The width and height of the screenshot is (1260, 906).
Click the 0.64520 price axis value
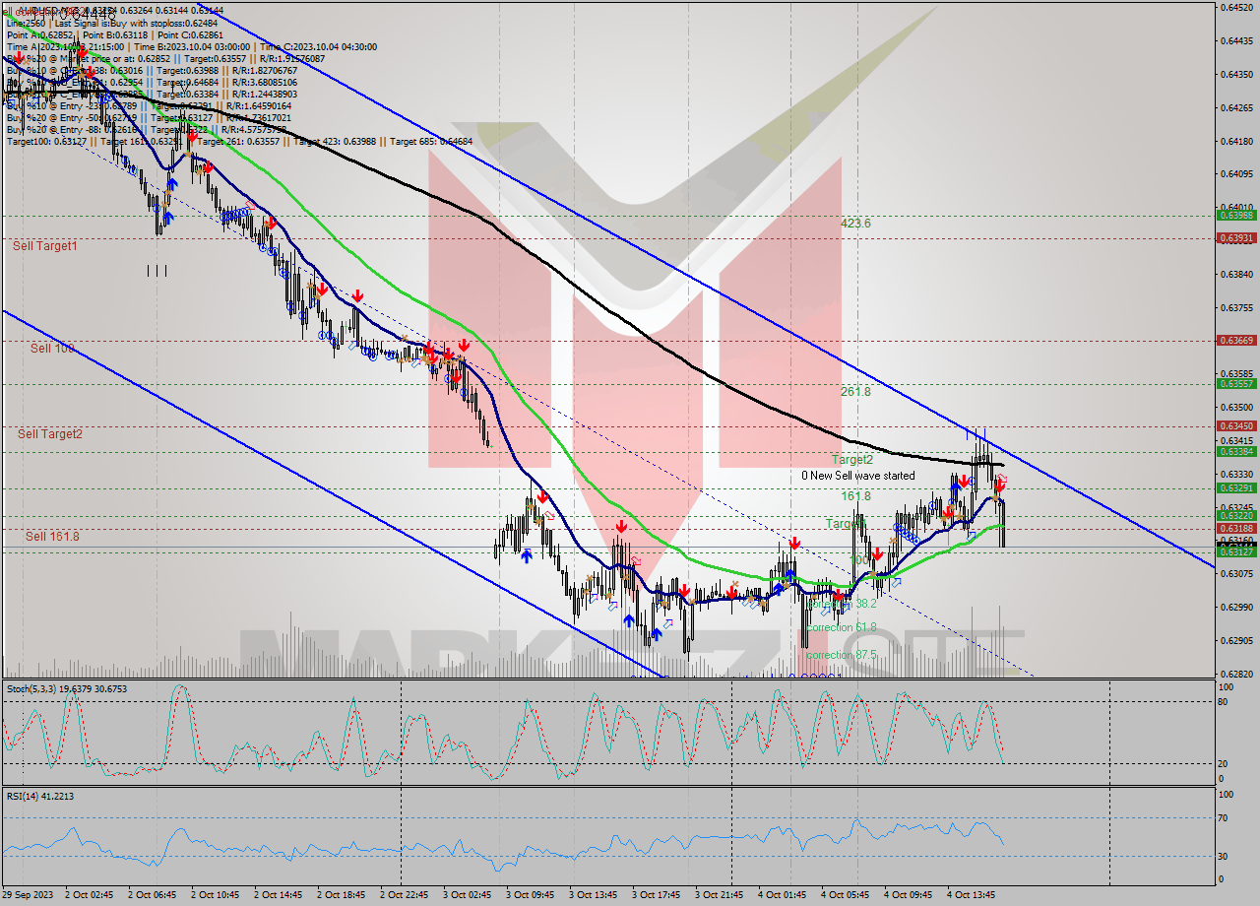(x=1236, y=7)
